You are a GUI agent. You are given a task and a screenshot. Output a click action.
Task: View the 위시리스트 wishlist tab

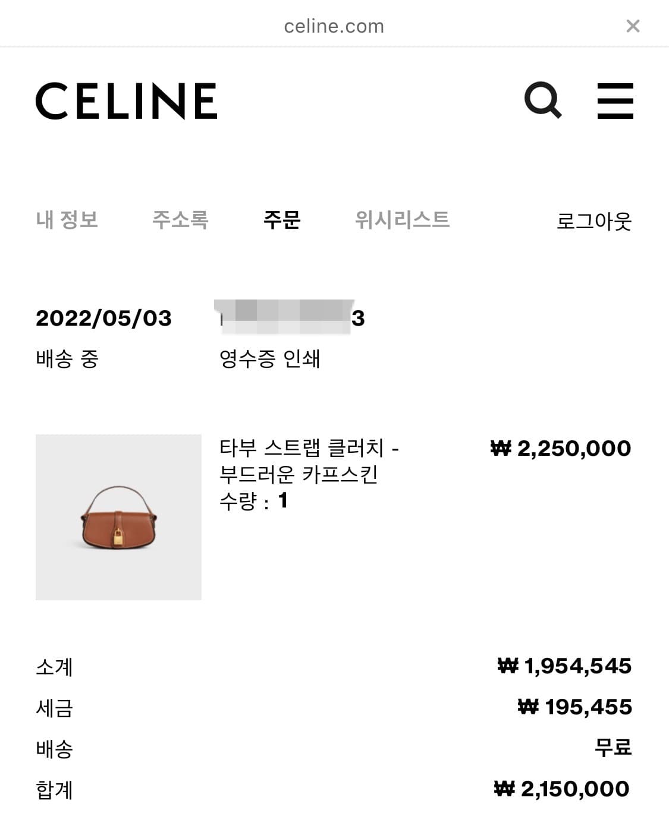[402, 220]
